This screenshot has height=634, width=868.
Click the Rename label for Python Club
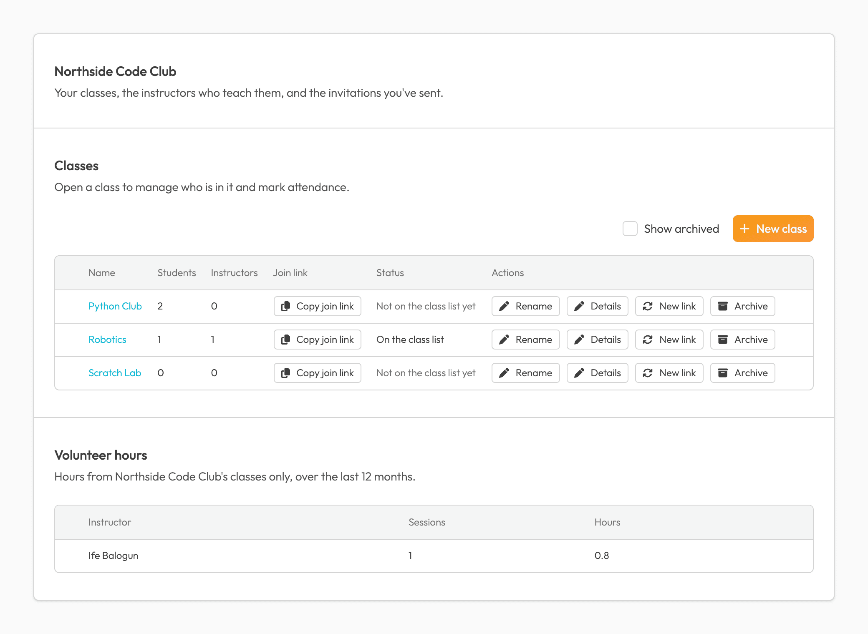[534, 306]
